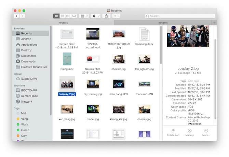
Task: Click Rotate Left in preview pane
Action: pyautogui.click(x=173, y=132)
